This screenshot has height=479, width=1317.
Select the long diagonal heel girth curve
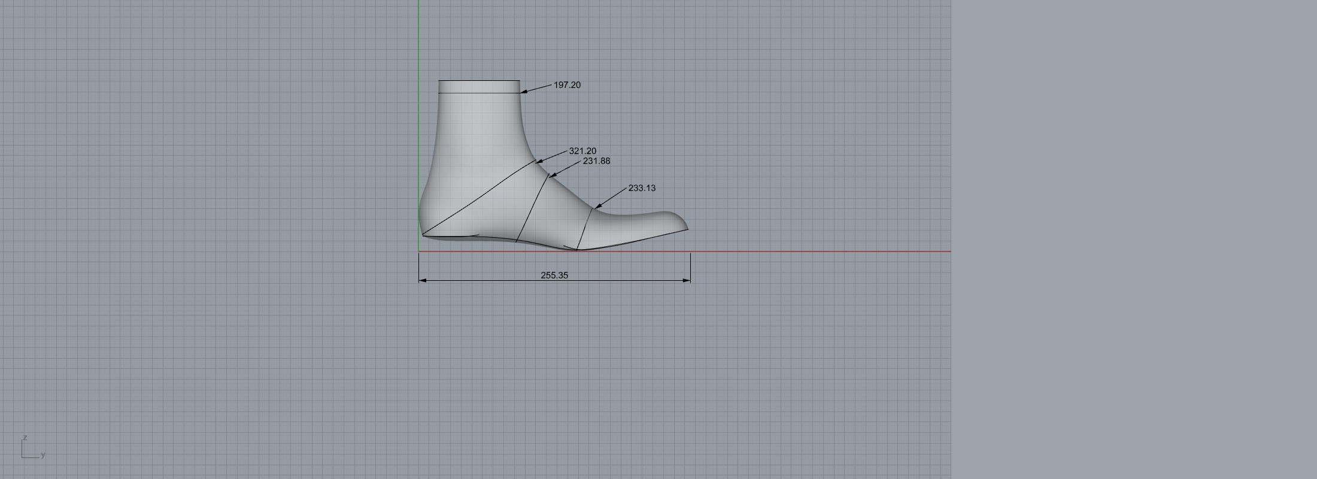(x=479, y=197)
